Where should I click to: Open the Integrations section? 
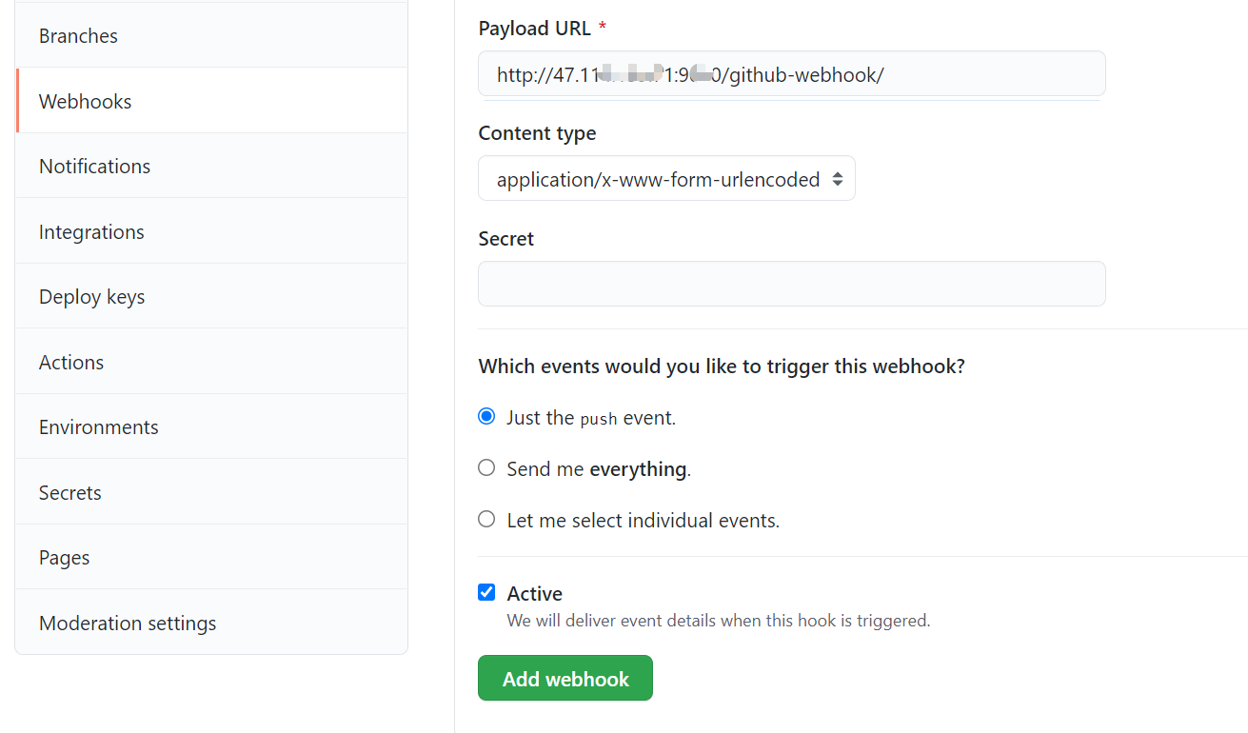pyautogui.click(x=211, y=231)
